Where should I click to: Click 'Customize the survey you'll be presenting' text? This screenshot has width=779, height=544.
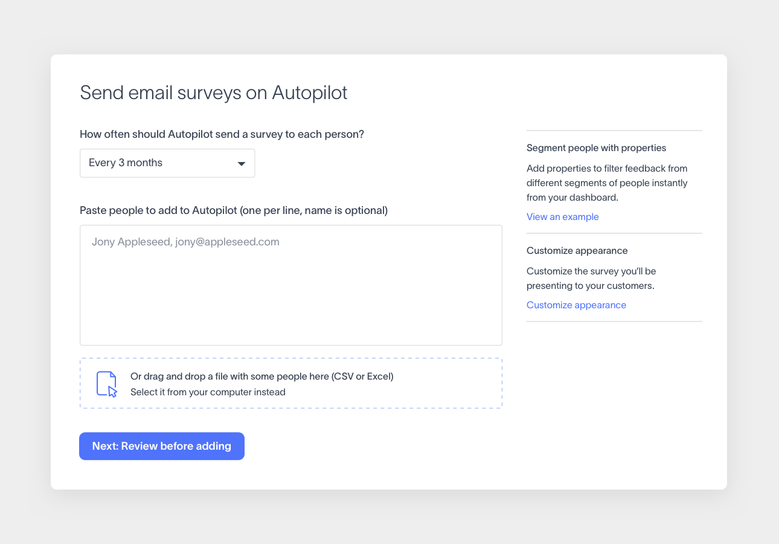coord(591,279)
